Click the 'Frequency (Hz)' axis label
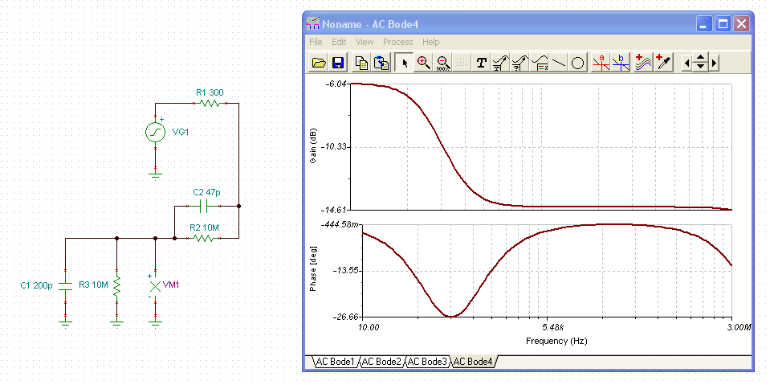 click(x=556, y=341)
